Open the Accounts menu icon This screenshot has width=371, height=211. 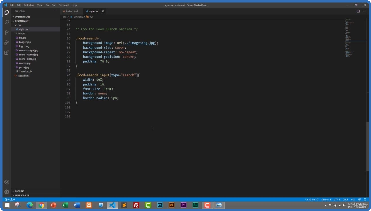7,182
